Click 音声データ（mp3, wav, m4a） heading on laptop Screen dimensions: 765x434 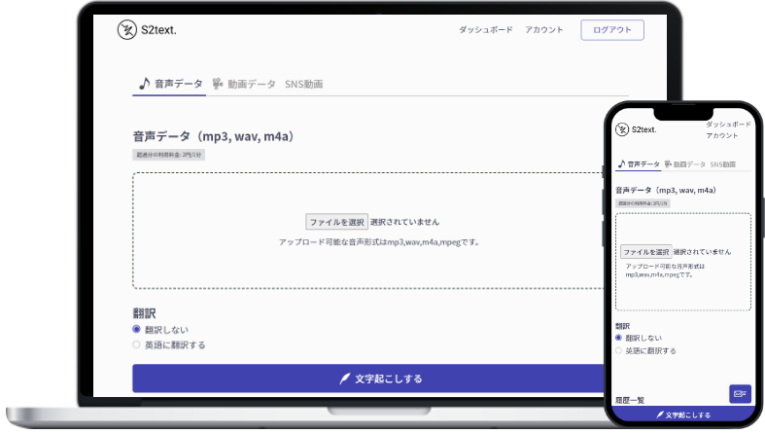click(215, 136)
